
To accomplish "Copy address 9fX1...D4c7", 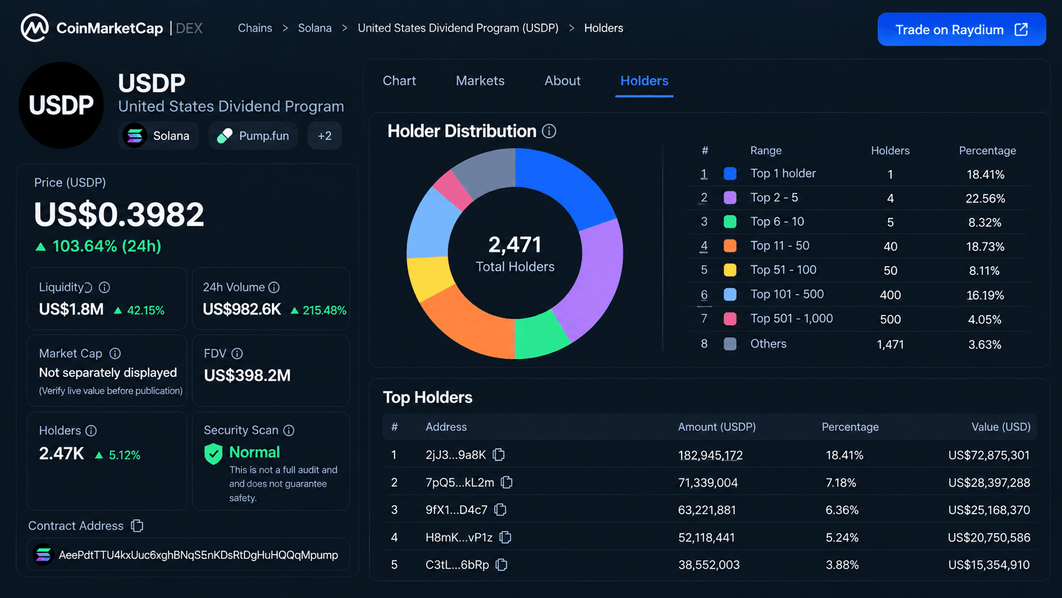I will click(x=501, y=510).
